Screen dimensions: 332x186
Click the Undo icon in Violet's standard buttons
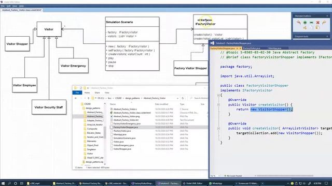(x=299, y=22)
